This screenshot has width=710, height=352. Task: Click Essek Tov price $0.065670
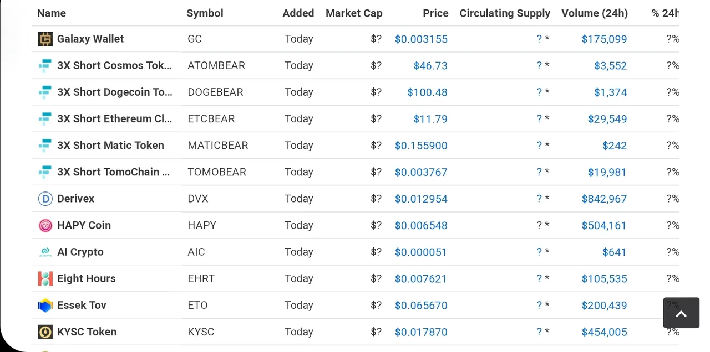(421, 306)
